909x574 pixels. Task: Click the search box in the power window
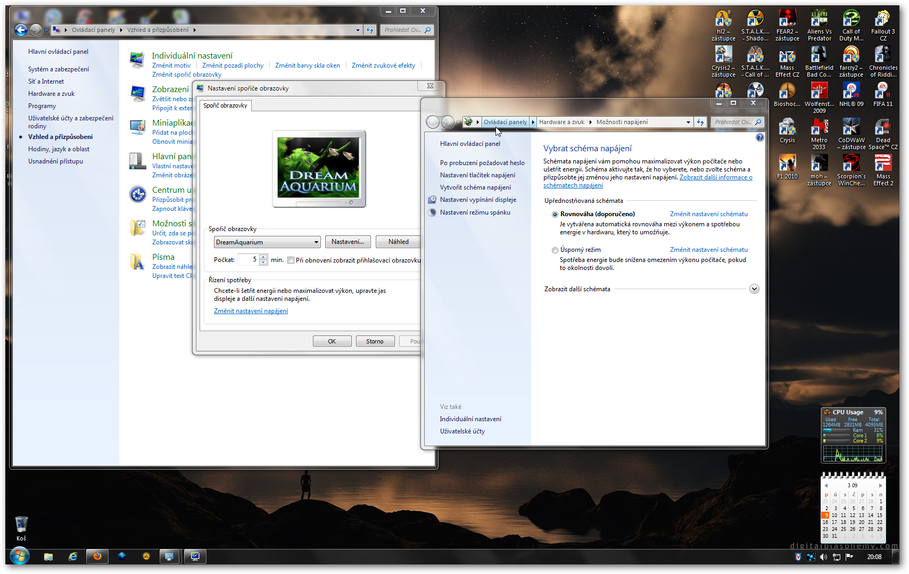[737, 122]
